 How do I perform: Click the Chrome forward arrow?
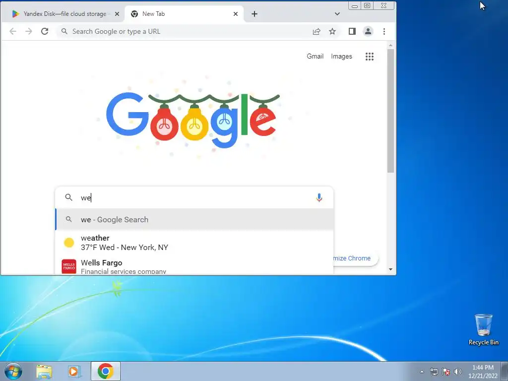pyautogui.click(x=29, y=31)
